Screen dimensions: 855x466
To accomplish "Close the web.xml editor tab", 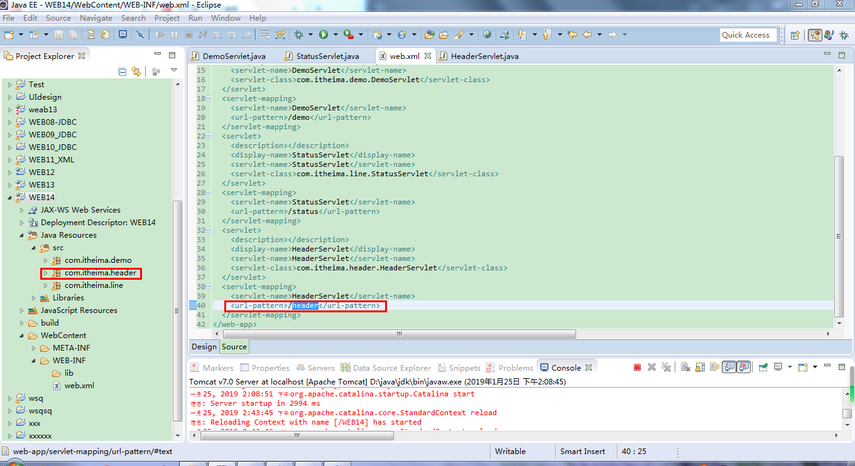I will (428, 56).
